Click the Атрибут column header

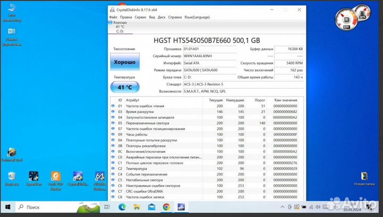132,100
